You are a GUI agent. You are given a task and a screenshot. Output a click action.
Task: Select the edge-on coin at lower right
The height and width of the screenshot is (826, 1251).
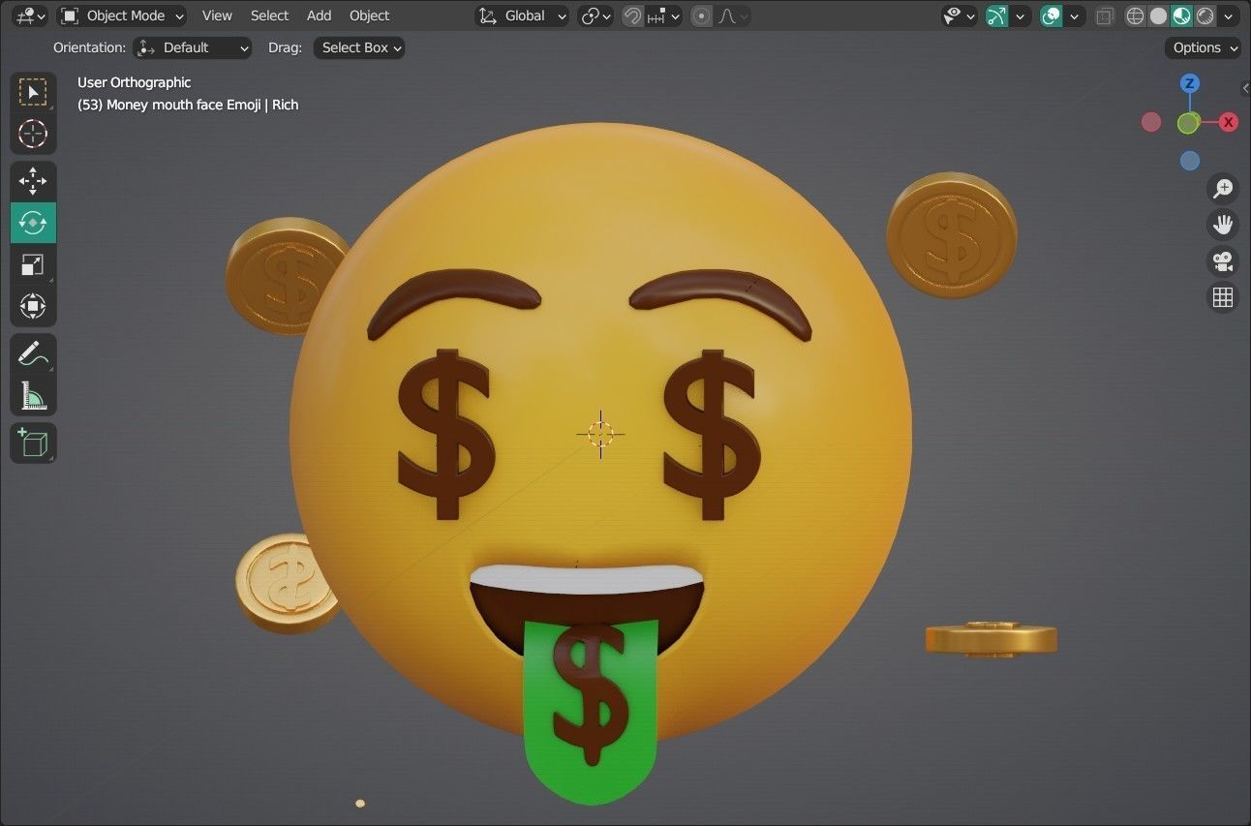[991, 639]
